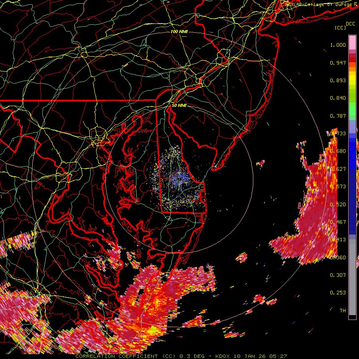Image resolution: width=359 pixels, height=359 pixels.
Task: Click the 0.520 legend value
Action: (x=338, y=205)
